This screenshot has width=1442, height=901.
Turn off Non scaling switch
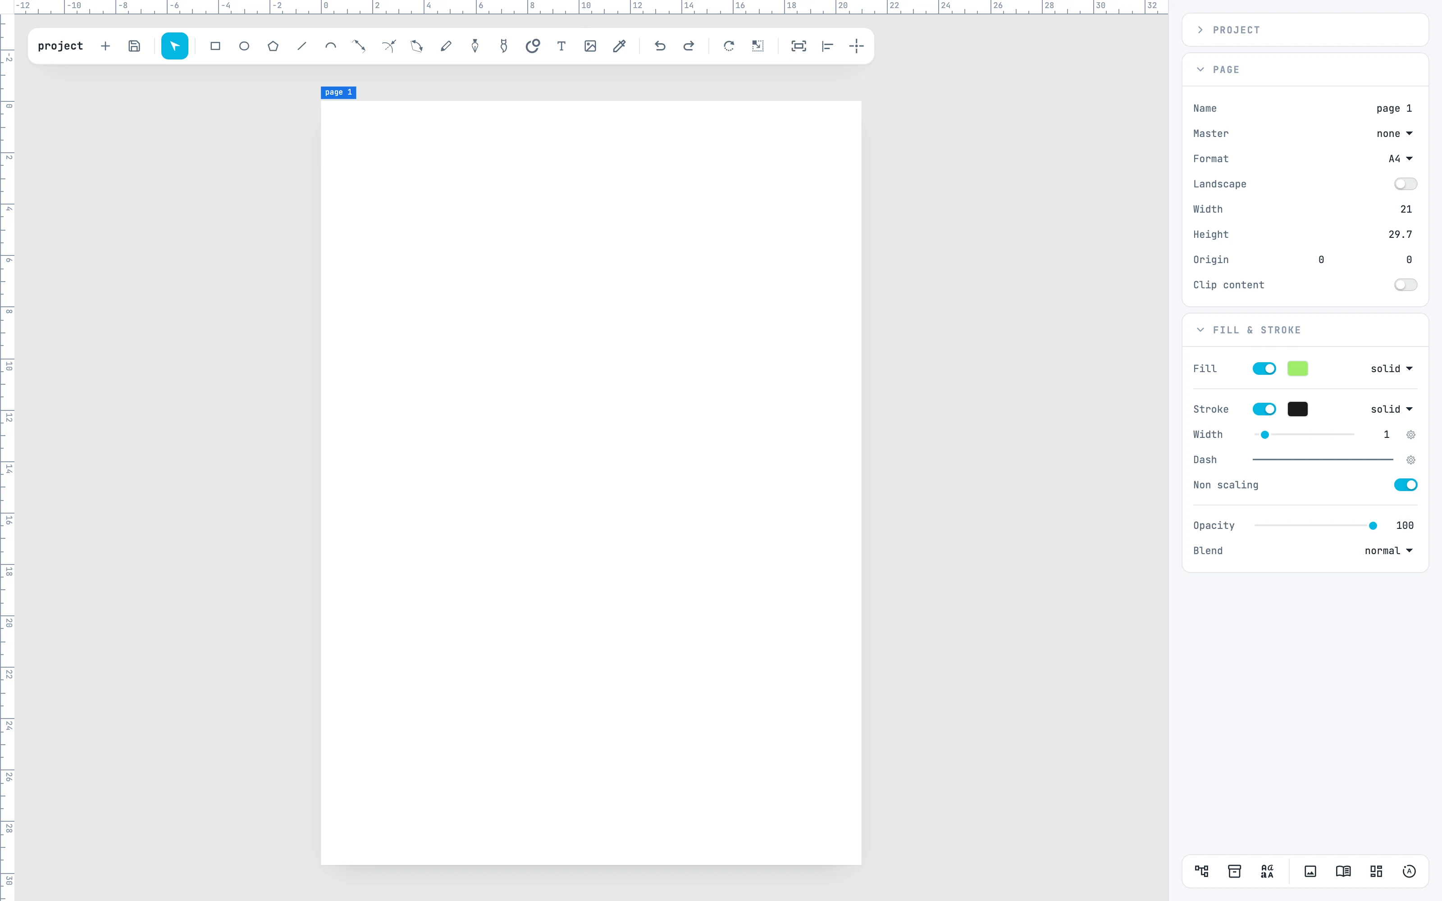tap(1405, 485)
